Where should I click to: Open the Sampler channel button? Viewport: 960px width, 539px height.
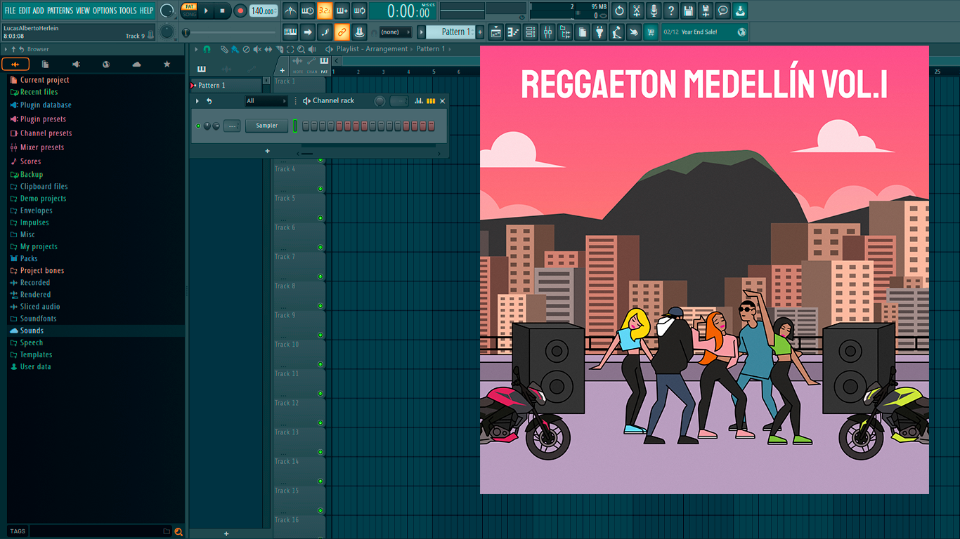pyautogui.click(x=267, y=126)
